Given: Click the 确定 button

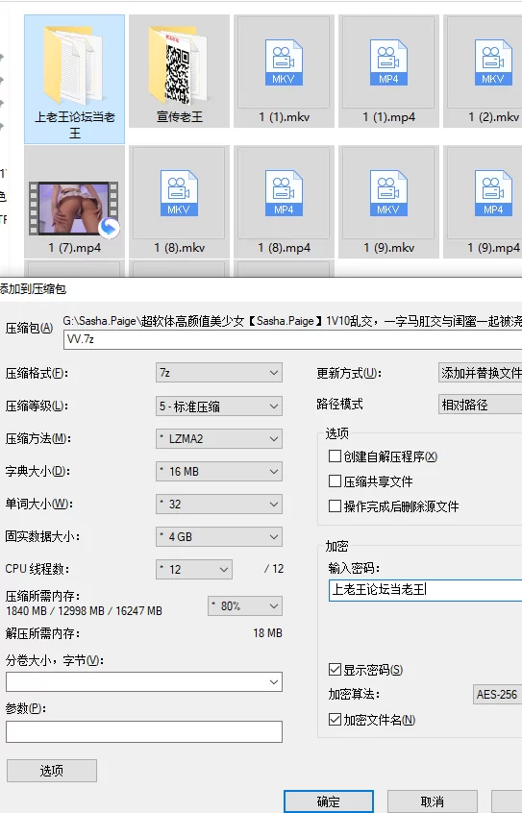Looking at the screenshot, I should [329, 801].
